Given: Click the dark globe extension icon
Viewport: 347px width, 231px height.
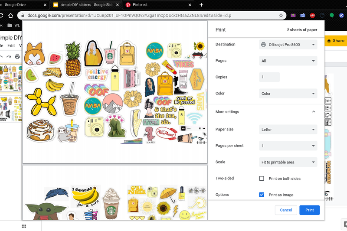Looking at the screenshot, I should (322, 16).
